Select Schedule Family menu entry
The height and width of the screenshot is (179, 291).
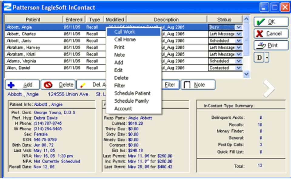pyautogui.click(x=133, y=101)
